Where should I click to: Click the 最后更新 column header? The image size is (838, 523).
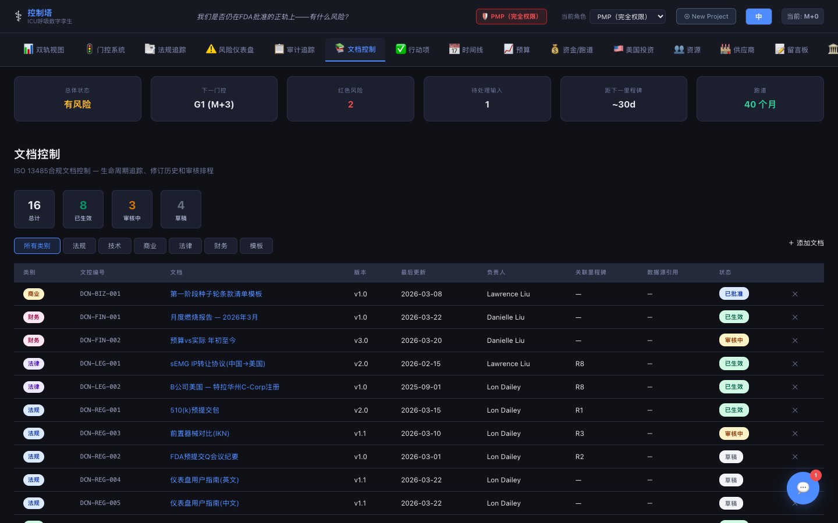pyautogui.click(x=413, y=273)
